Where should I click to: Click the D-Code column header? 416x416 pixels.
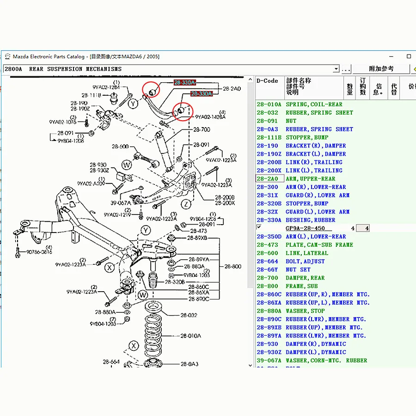click(268, 81)
